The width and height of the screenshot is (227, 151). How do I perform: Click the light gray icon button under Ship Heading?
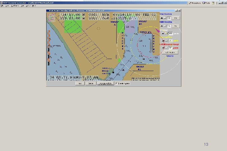165,18
